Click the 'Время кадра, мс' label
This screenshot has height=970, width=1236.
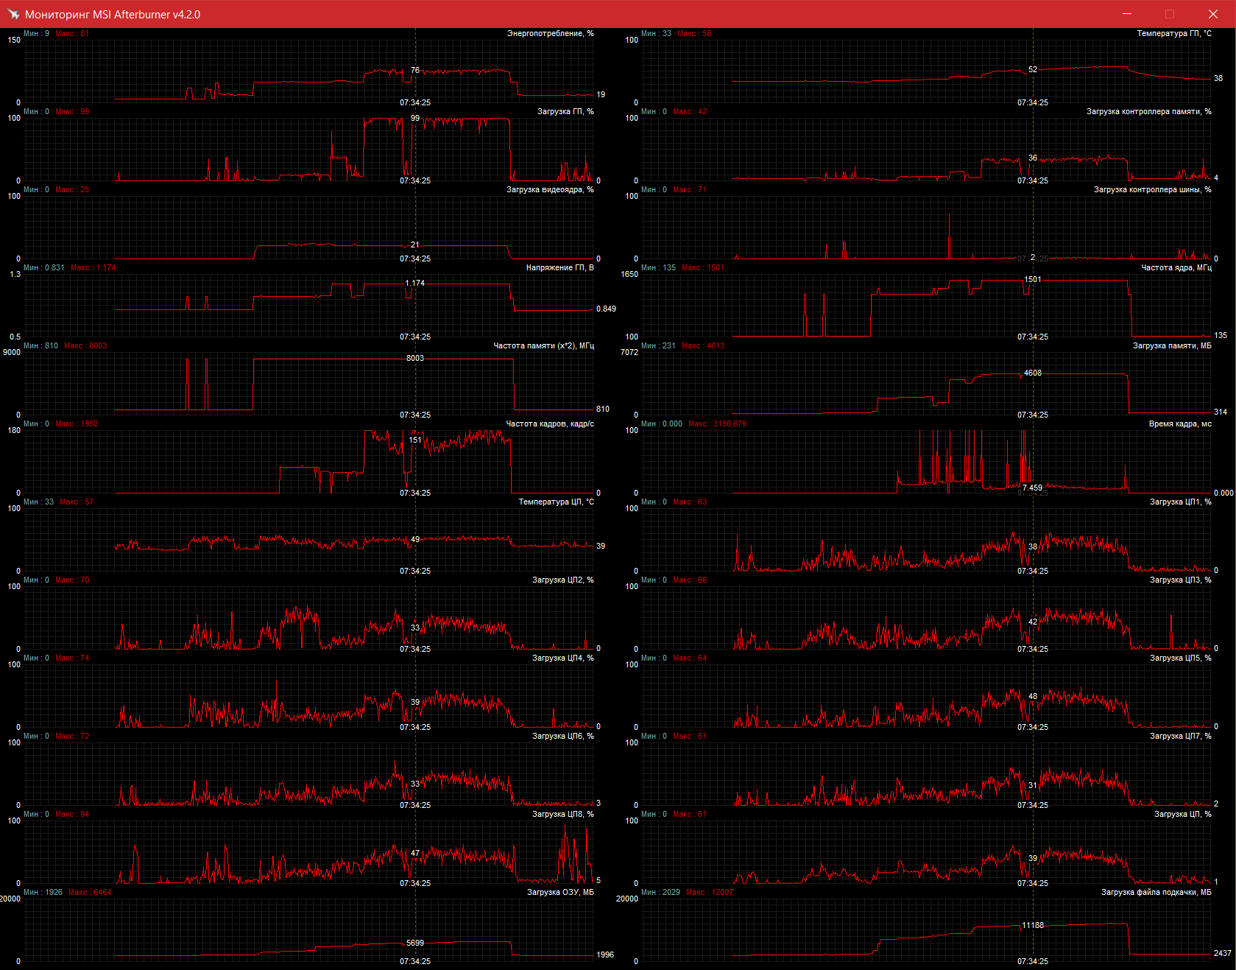(1180, 424)
